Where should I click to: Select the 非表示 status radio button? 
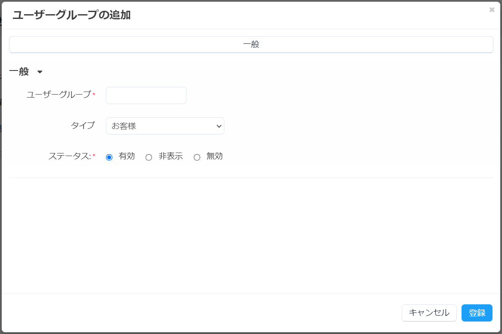[149, 157]
